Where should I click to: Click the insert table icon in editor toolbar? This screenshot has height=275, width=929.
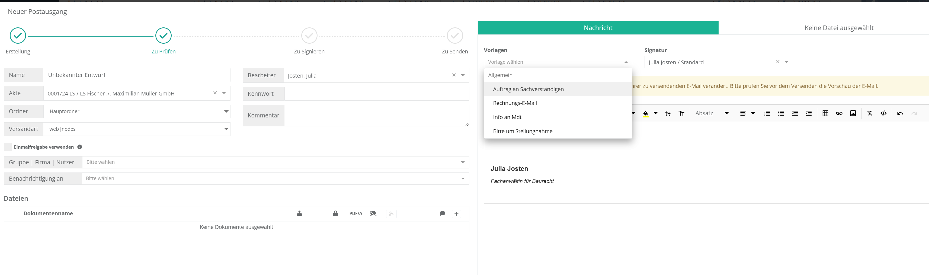tap(825, 113)
